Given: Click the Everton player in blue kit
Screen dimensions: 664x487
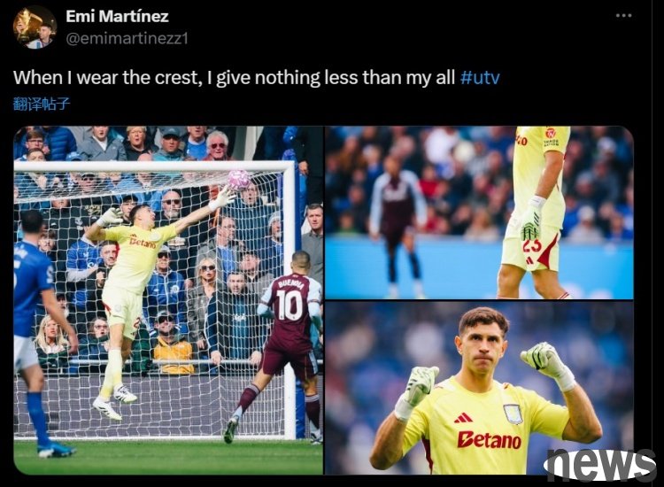Looking at the screenshot, I should coord(36,332).
